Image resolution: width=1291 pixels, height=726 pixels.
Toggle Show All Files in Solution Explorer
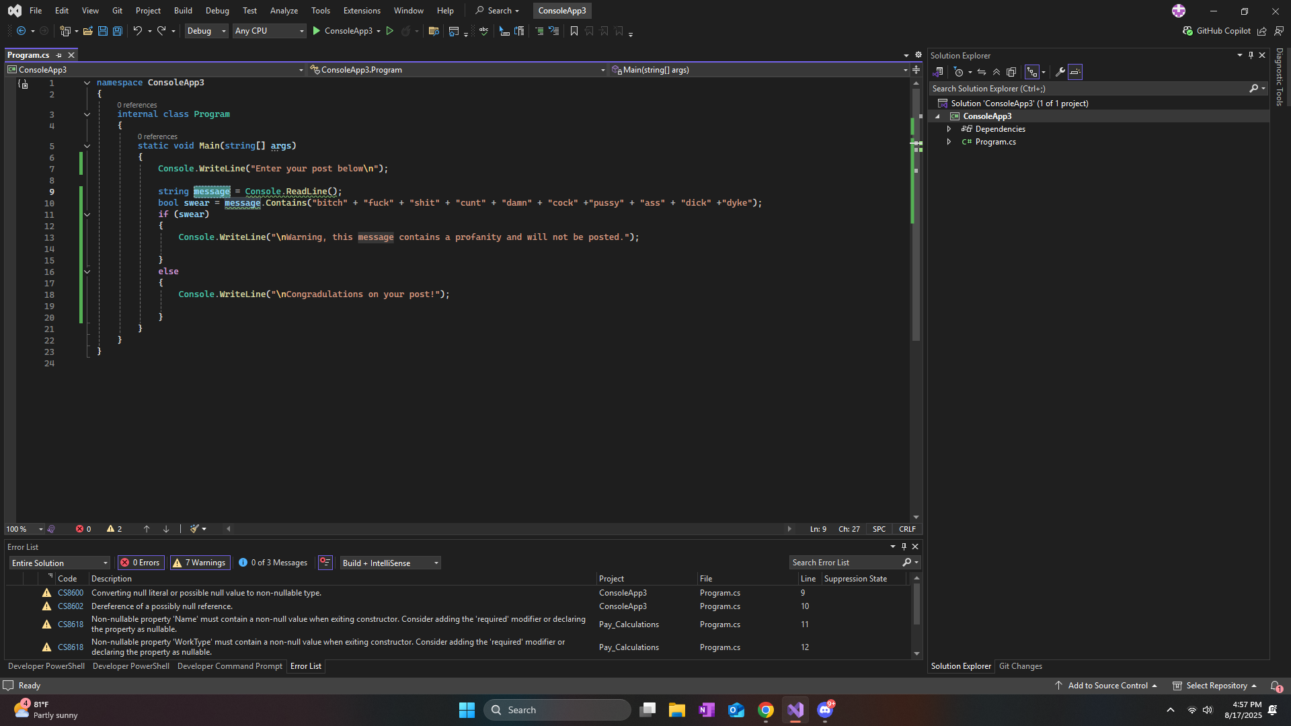point(1011,72)
